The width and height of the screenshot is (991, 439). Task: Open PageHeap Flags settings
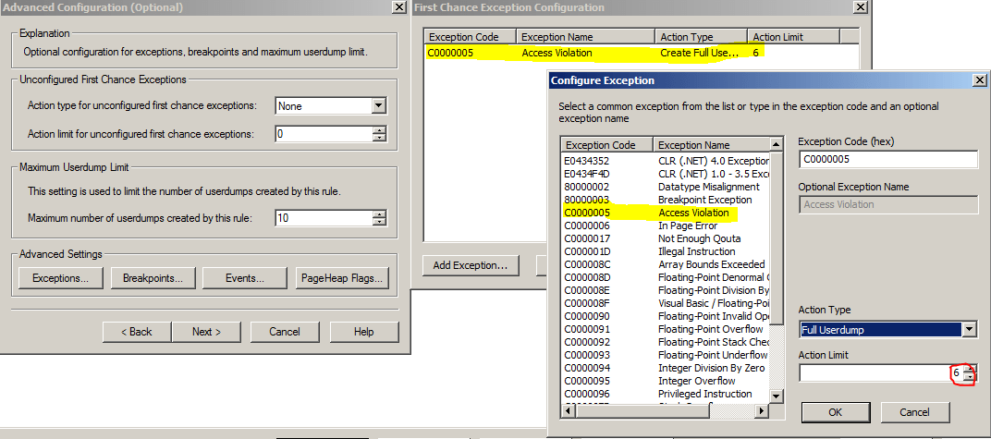coord(342,278)
